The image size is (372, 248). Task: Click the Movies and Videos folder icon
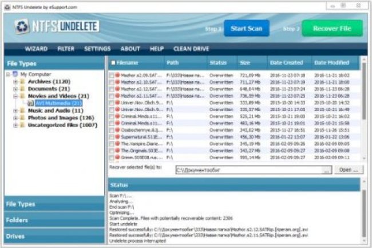(22, 96)
